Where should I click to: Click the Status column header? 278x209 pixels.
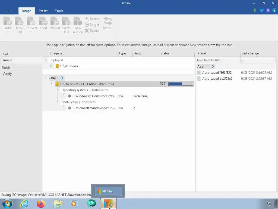[x=177, y=53]
